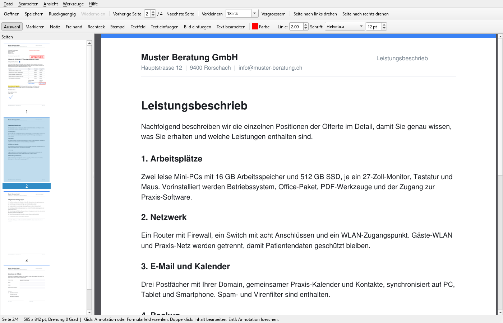Open the Datei menu
Screen dimensions: 503x323
[8, 4]
